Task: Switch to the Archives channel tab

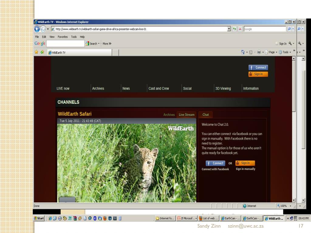Action: pos(169,115)
